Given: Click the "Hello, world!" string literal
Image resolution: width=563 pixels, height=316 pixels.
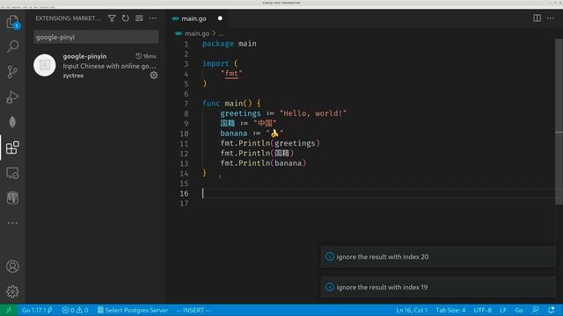Looking at the screenshot, I should click(313, 113).
